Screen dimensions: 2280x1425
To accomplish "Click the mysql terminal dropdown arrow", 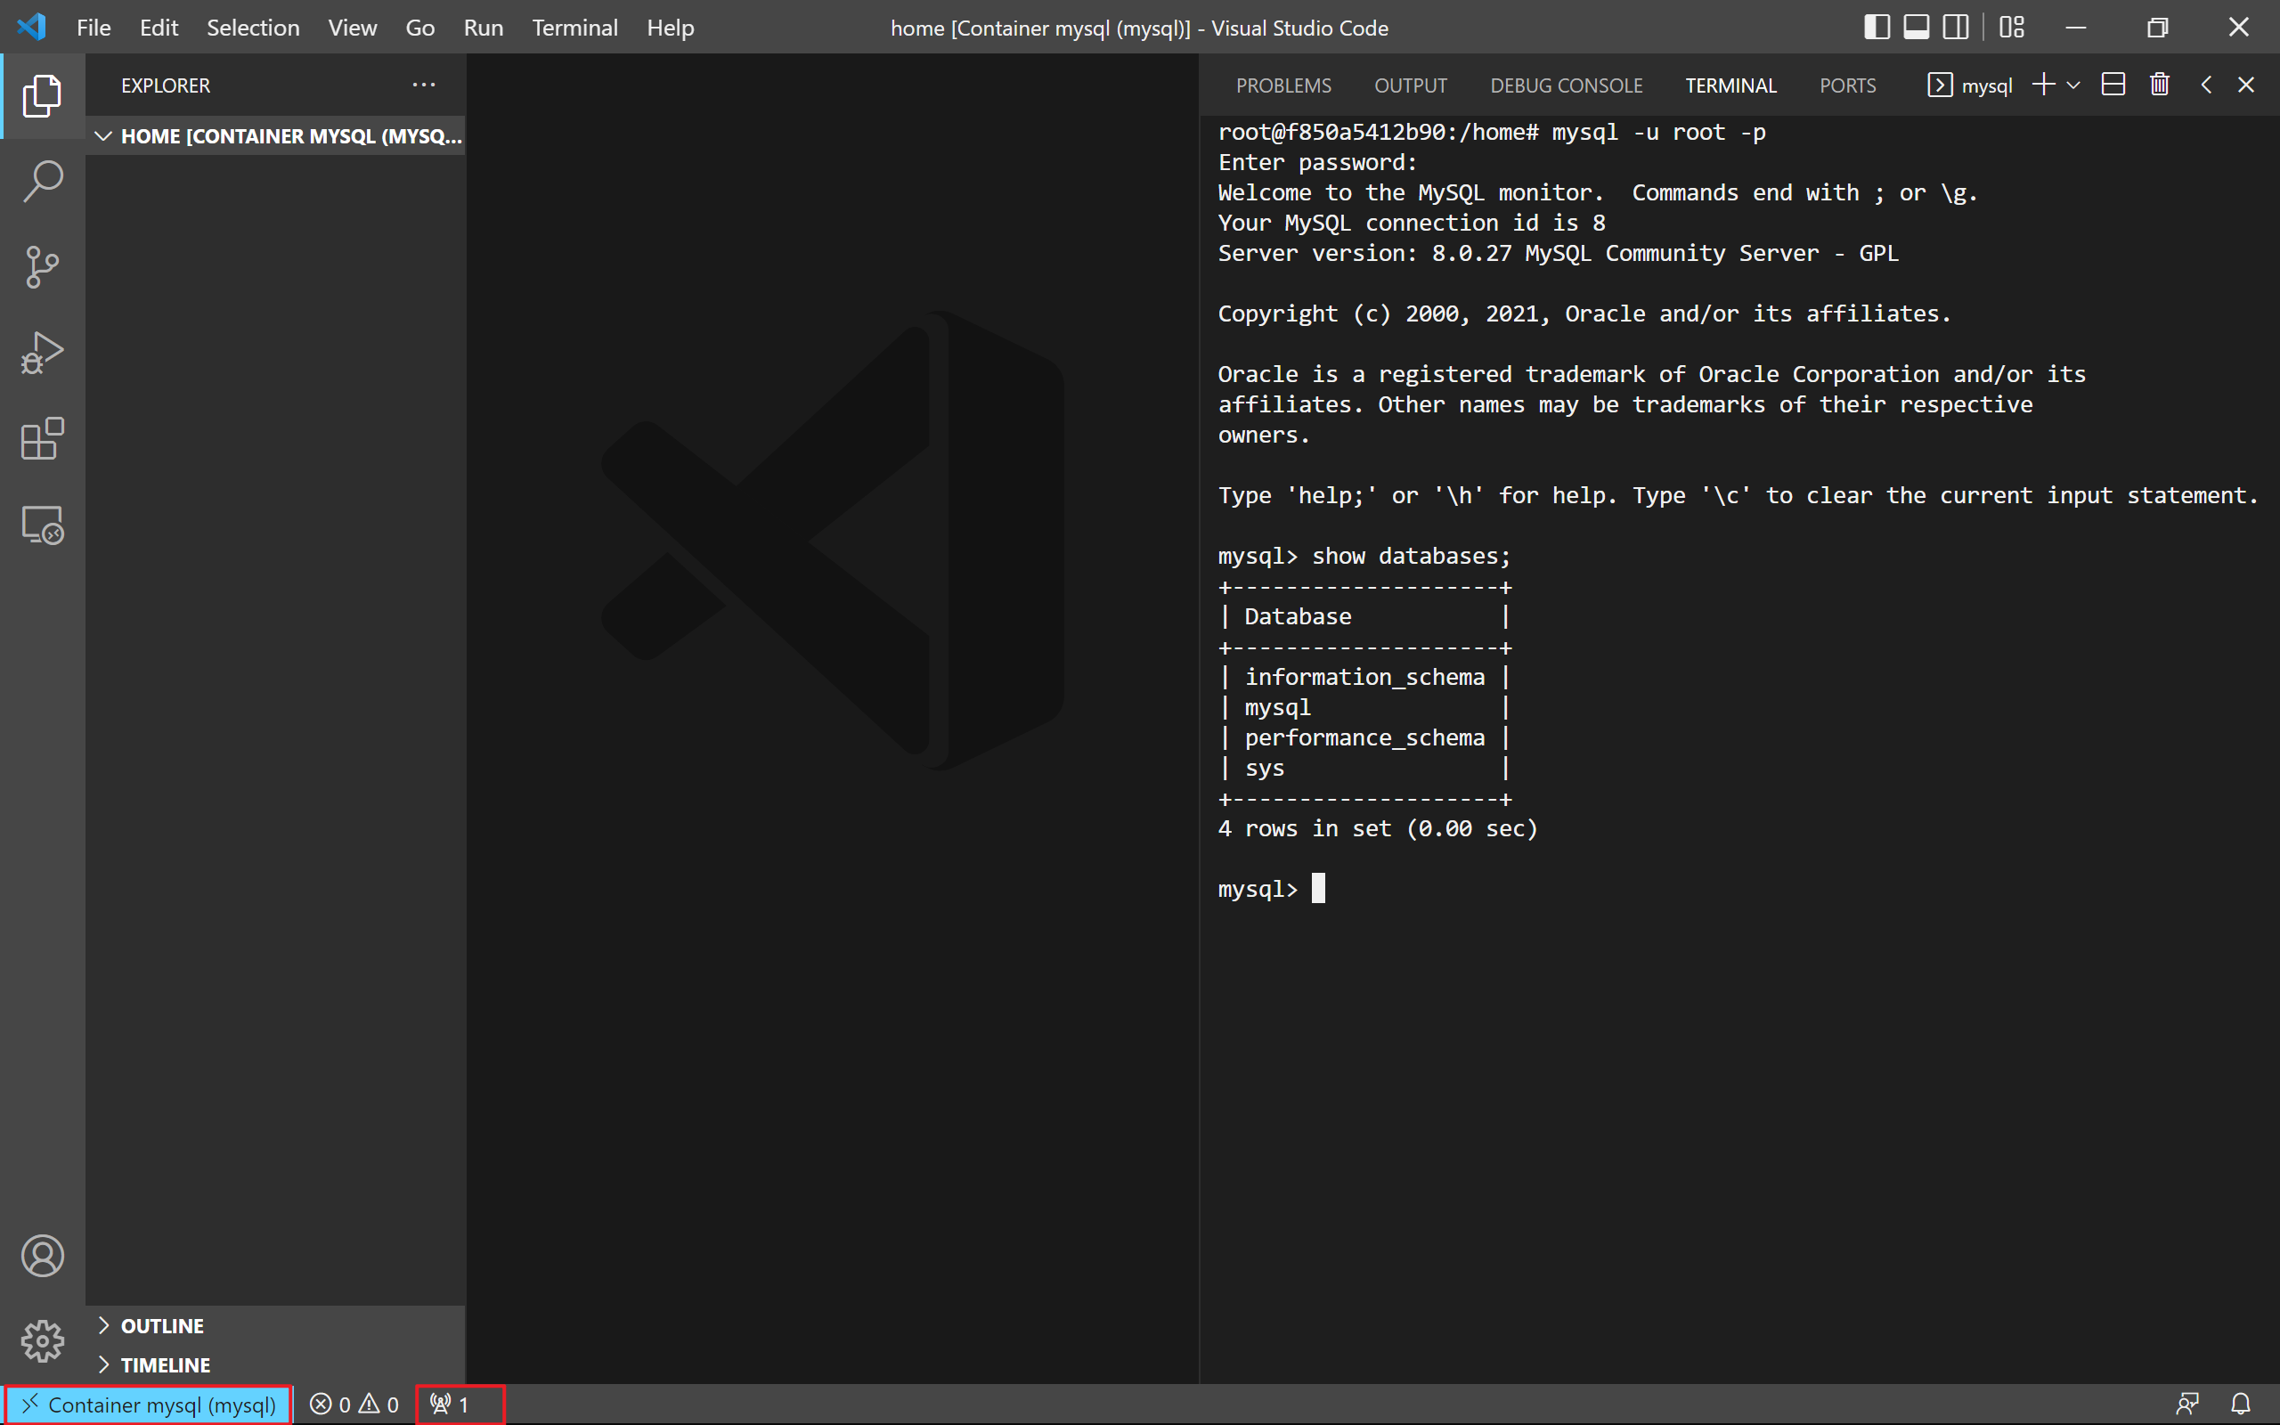I will pos(2072,85).
